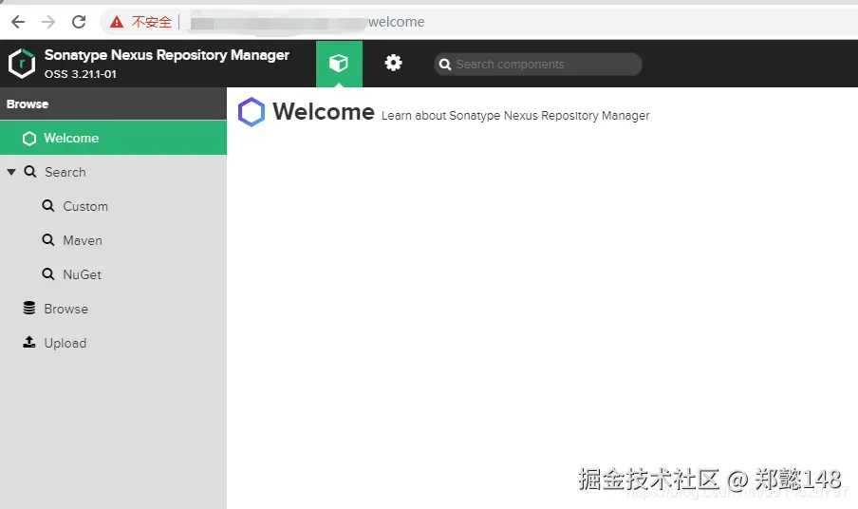Click the Search components field
858x509 pixels.
(x=538, y=64)
